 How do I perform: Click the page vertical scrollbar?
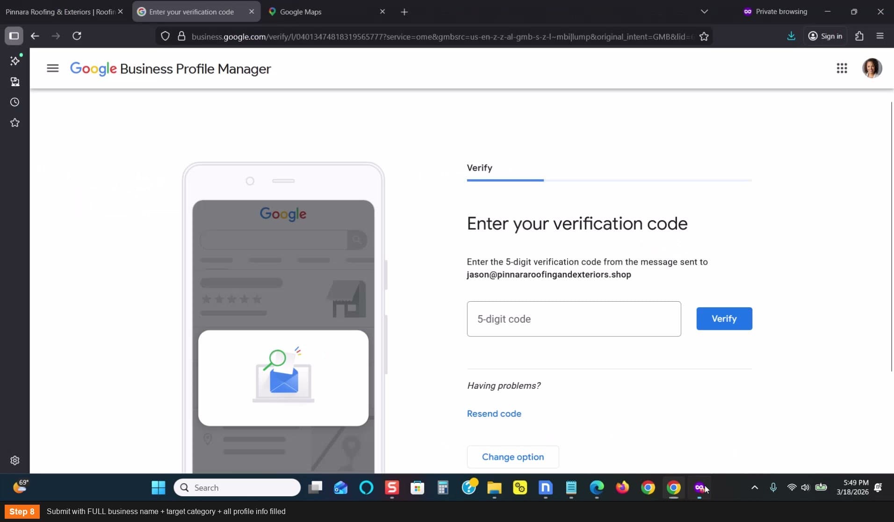pos(891,236)
